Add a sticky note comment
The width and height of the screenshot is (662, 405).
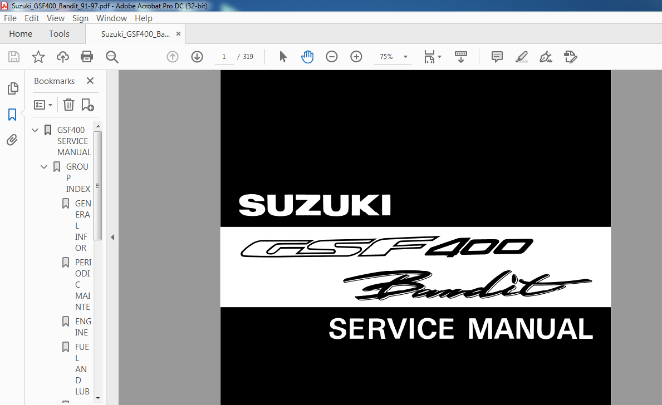coord(497,57)
